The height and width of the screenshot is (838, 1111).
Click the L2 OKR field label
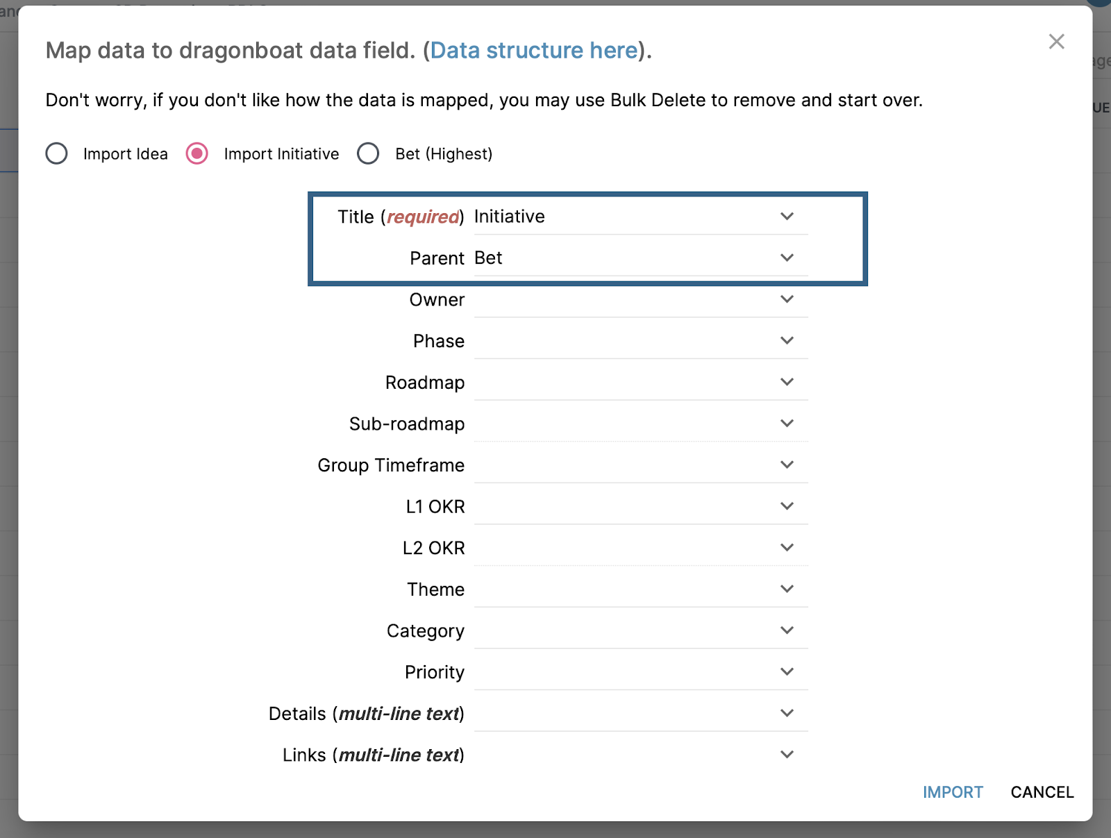tap(434, 548)
